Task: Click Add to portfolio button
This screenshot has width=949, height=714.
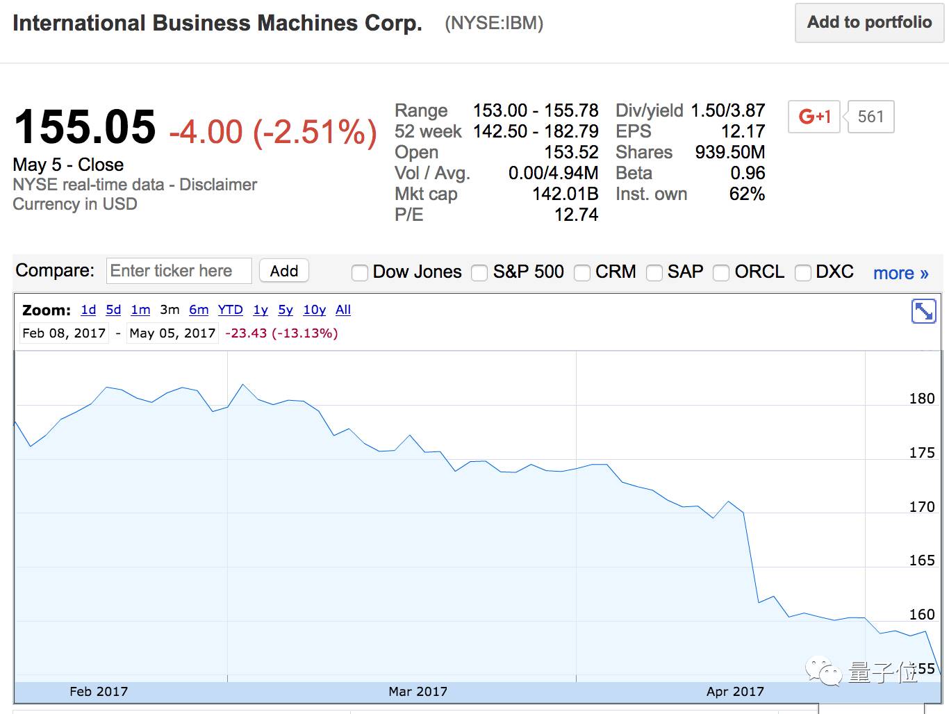Action: coord(869,23)
